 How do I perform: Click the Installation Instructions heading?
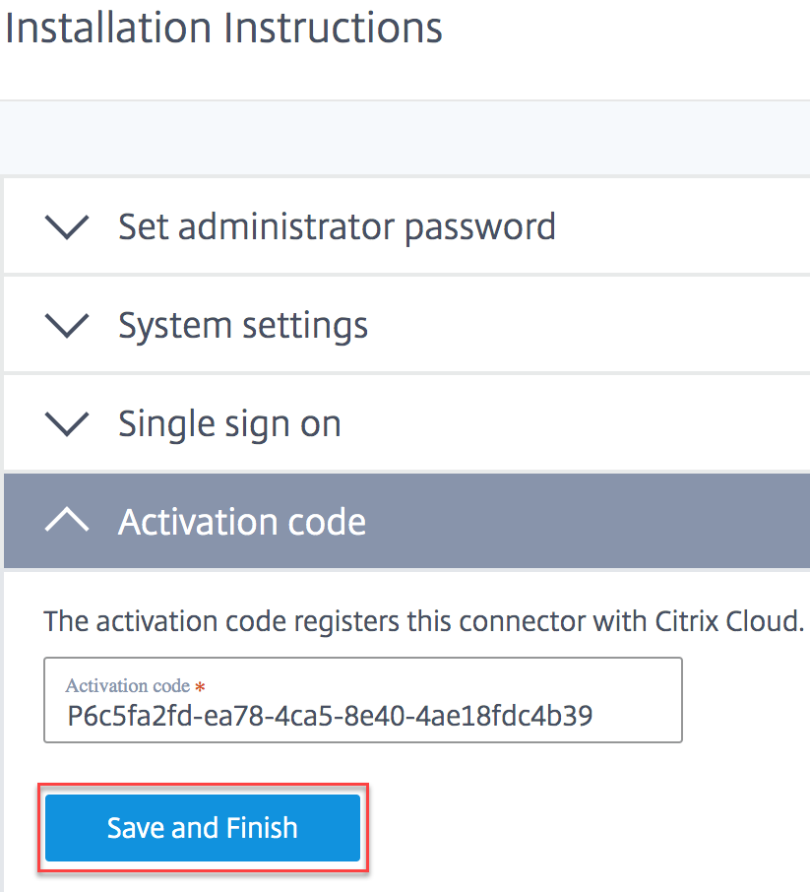pyautogui.click(x=224, y=28)
